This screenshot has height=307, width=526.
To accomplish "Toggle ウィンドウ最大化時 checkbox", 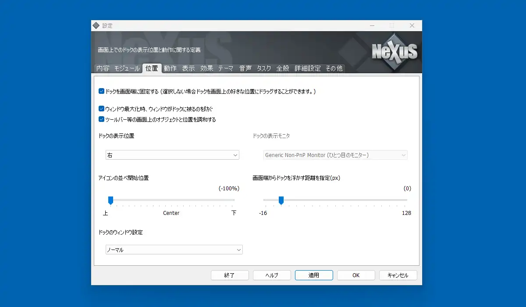I will [x=101, y=108].
